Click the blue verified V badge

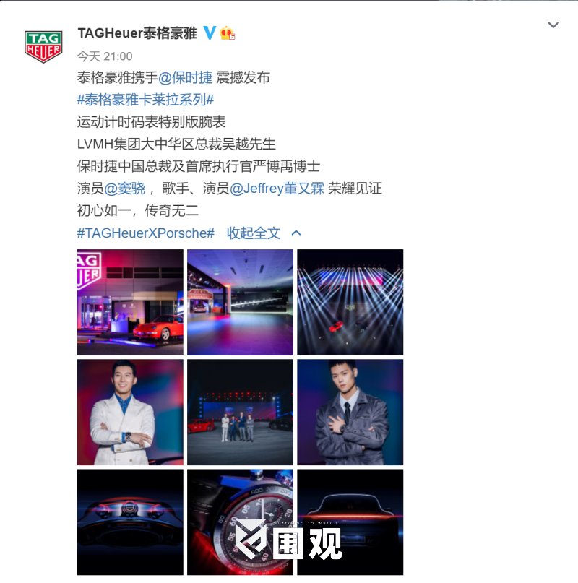[210, 33]
